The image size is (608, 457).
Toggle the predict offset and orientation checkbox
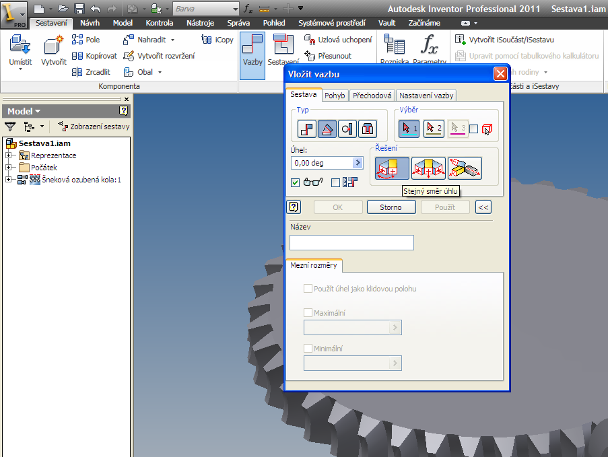point(336,182)
